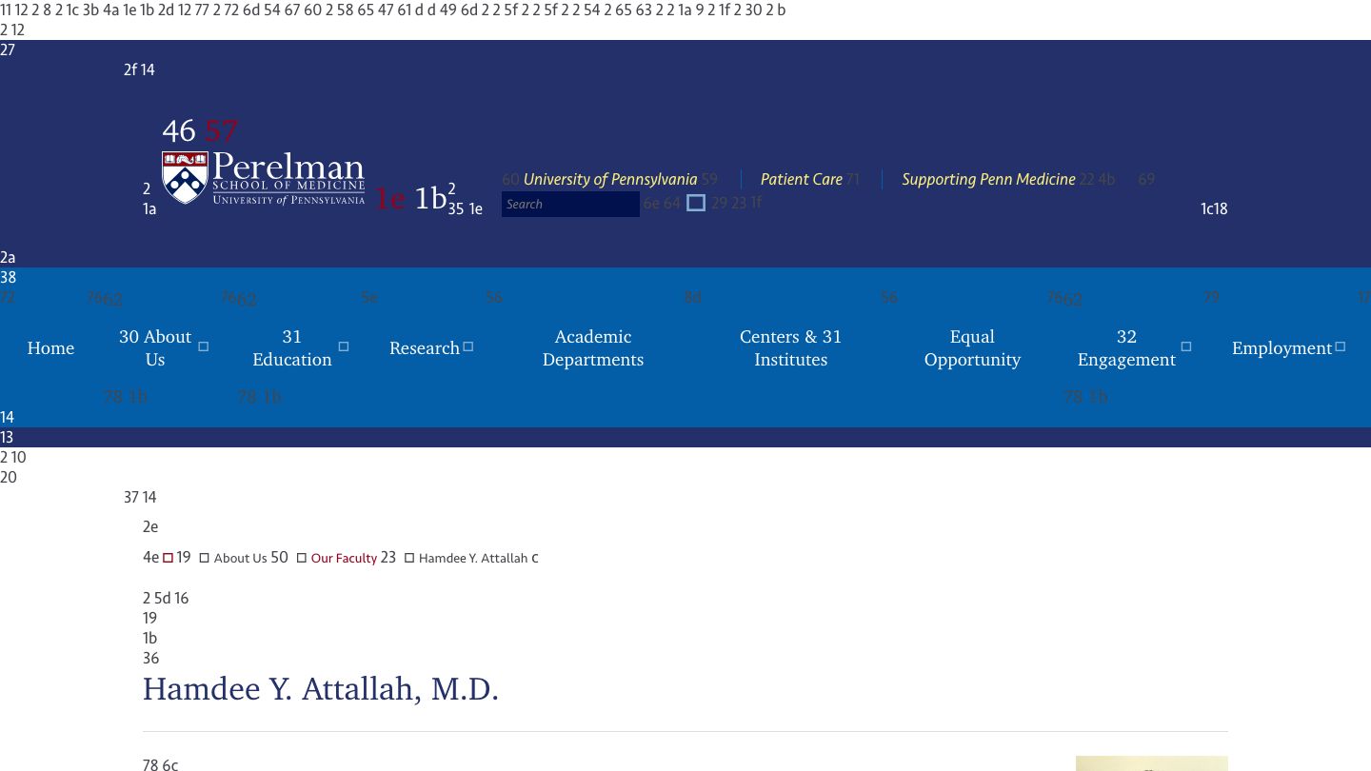Go to Home in the main navigation
The width and height of the screenshot is (1371, 771).
(x=50, y=348)
